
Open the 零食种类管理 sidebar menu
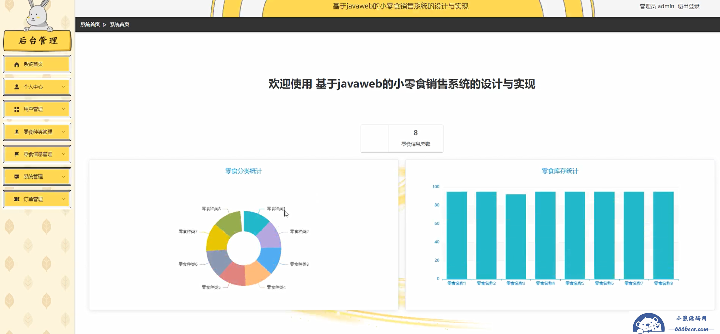click(37, 131)
